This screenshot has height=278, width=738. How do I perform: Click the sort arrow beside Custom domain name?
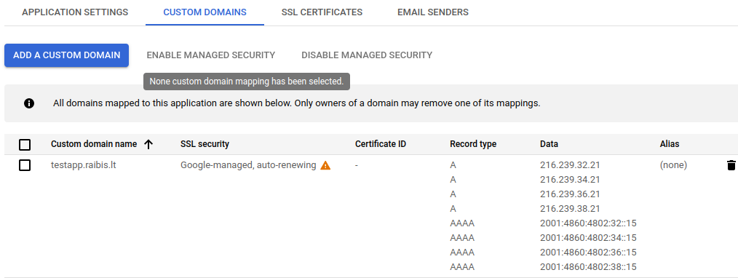[x=148, y=144]
